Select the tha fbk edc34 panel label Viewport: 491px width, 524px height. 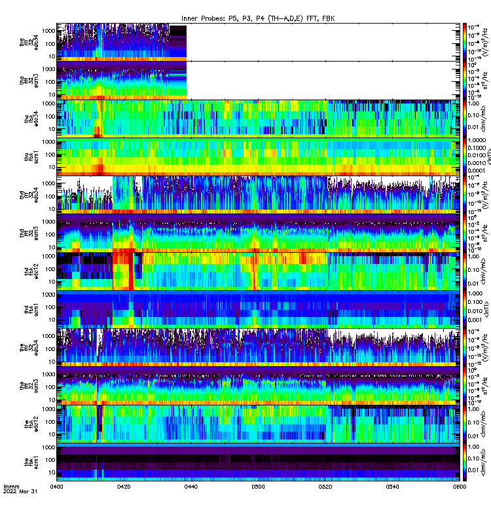31,119
